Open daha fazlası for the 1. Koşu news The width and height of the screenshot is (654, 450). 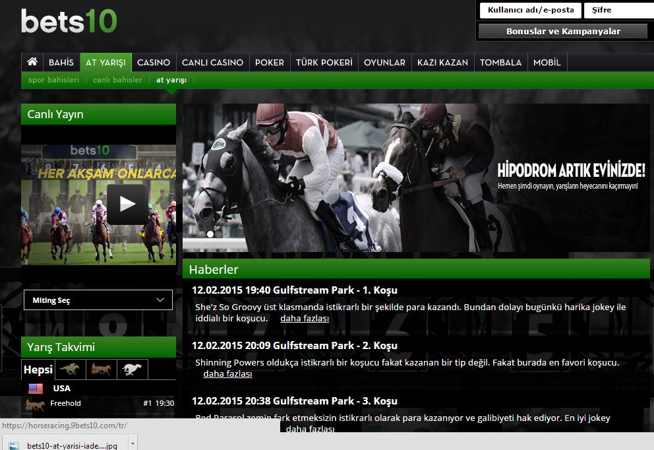click(305, 318)
